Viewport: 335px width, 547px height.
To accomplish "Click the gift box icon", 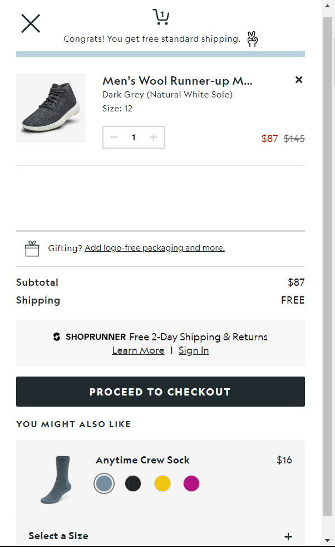I will point(32,248).
